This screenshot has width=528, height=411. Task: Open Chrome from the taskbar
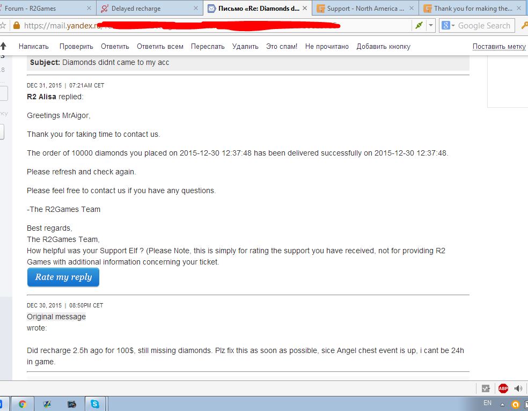(x=23, y=404)
